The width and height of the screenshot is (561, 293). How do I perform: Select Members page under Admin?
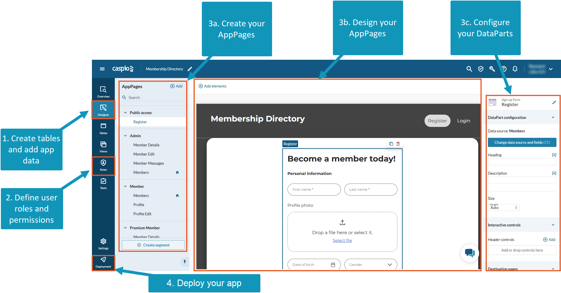(141, 172)
